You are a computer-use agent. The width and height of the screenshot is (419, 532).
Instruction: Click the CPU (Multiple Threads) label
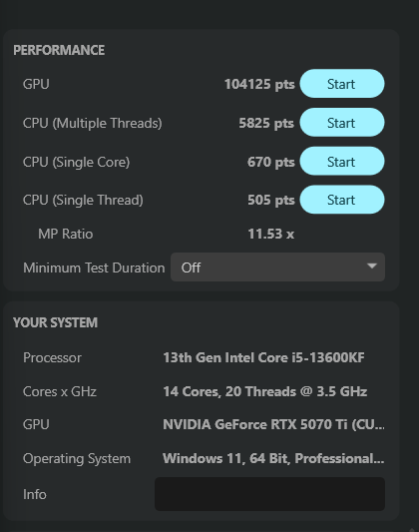coord(92,123)
